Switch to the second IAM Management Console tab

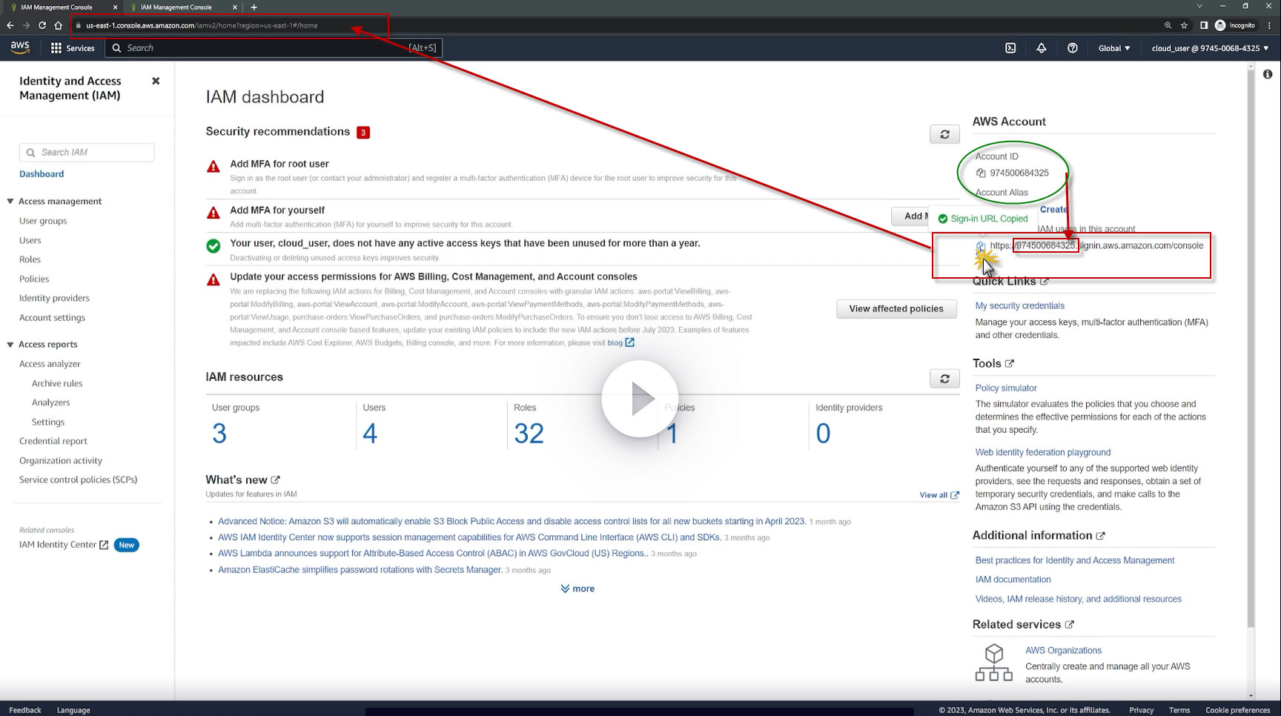[176, 7]
